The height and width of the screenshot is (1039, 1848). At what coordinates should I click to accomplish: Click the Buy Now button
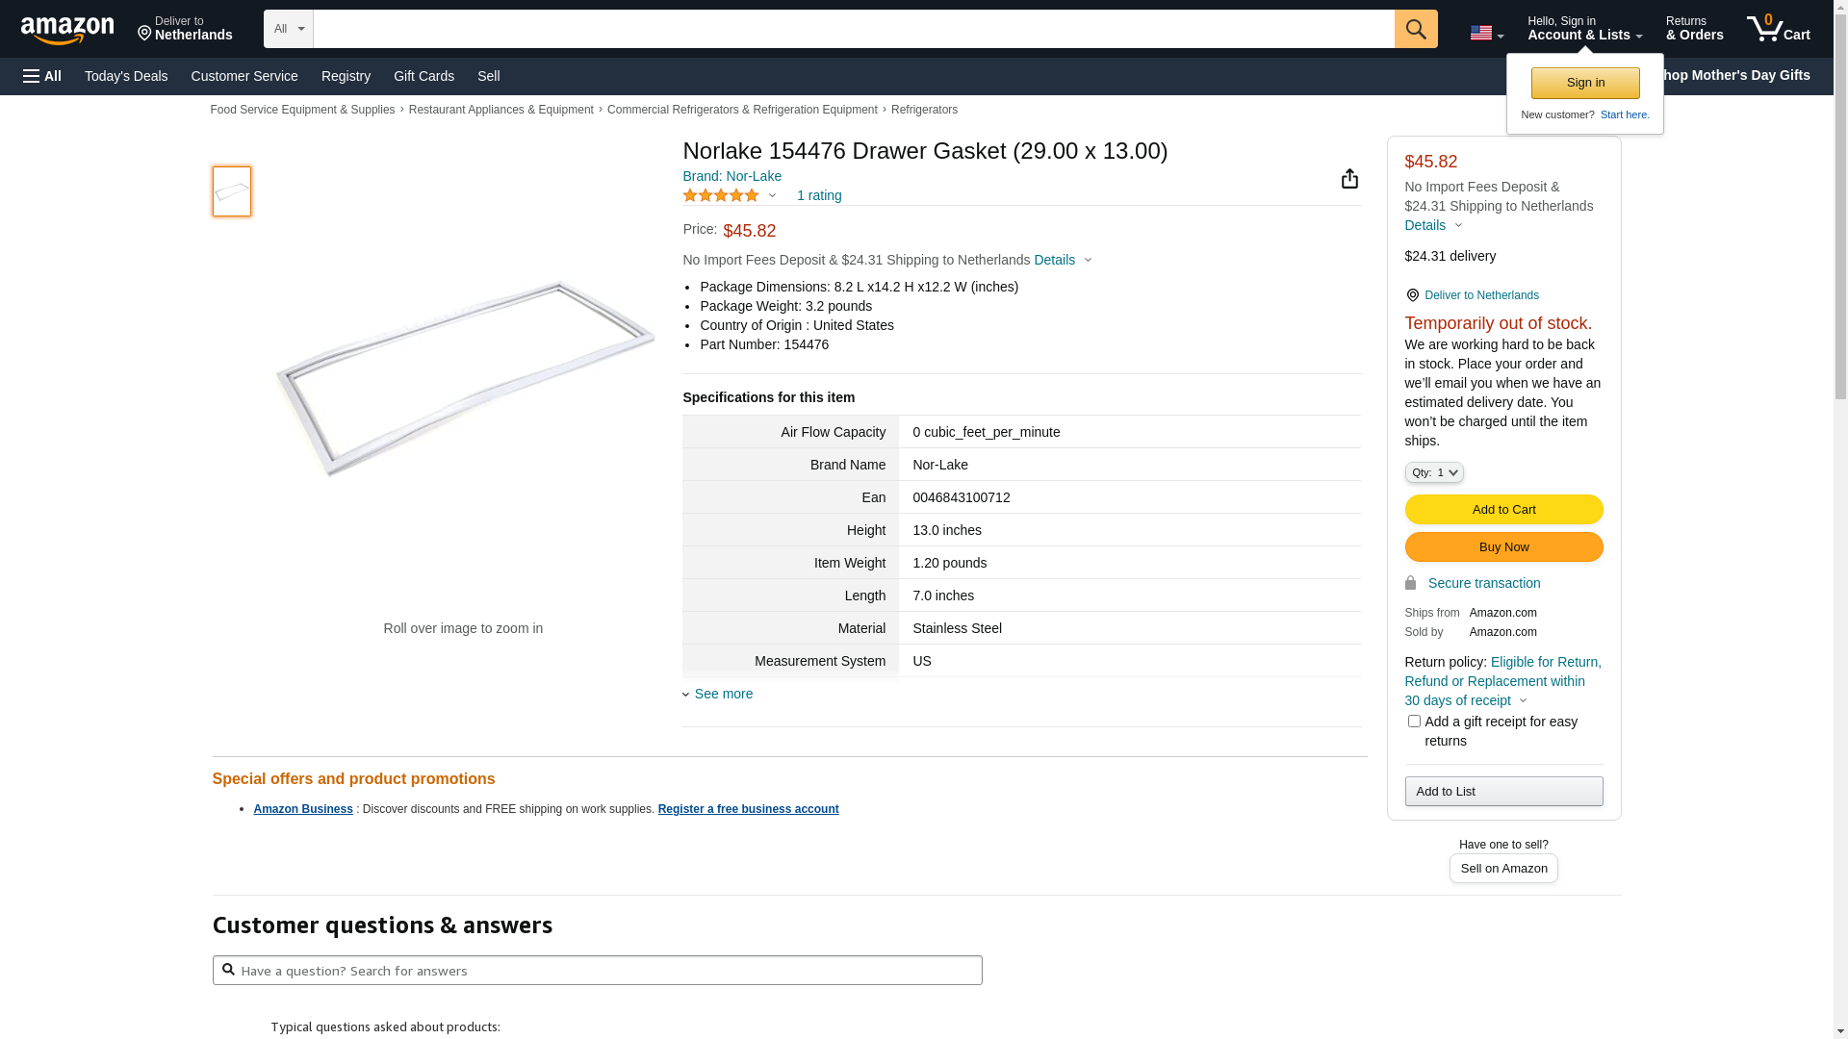(1503, 546)
